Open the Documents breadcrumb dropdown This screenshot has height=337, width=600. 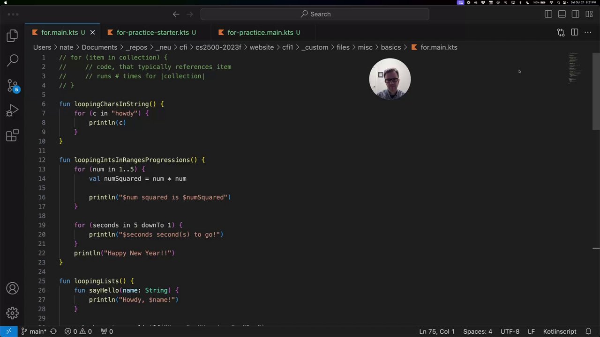pos(99,47)
